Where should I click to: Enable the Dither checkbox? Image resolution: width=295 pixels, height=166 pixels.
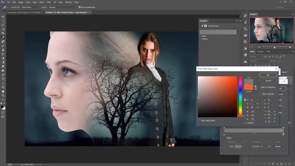(201, 36)
